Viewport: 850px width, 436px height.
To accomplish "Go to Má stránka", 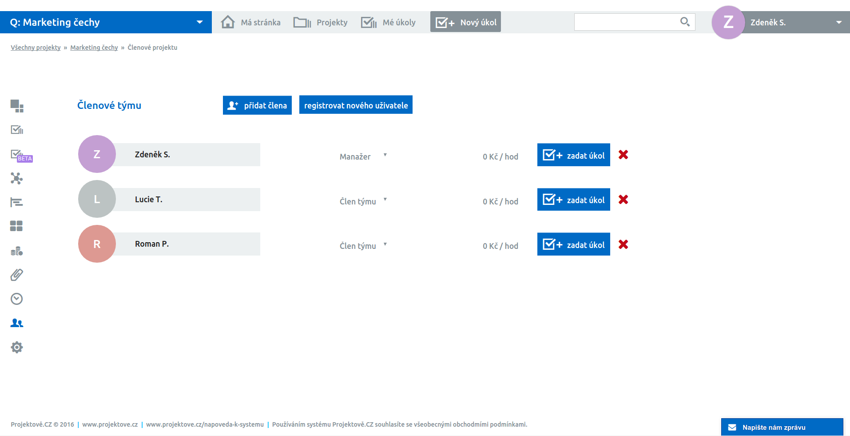I will coord(251,22).
